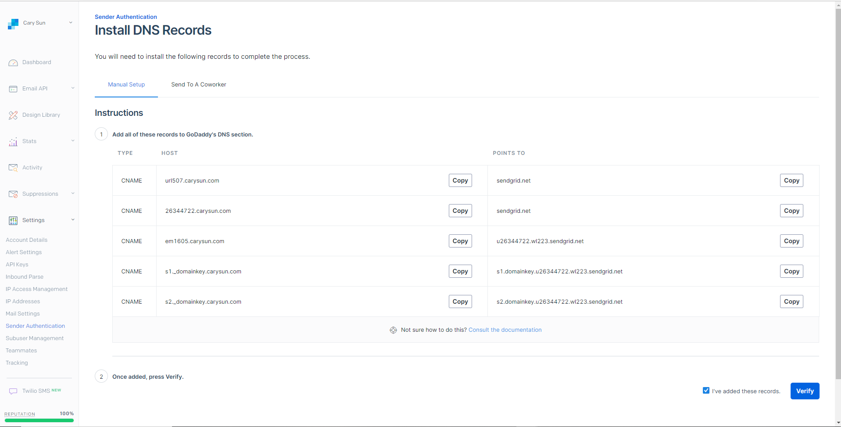Image resolution: width=841 pixels, height=427 pixels.
Task: Click the Email API sidebar icon
Action: coord(13,89)
